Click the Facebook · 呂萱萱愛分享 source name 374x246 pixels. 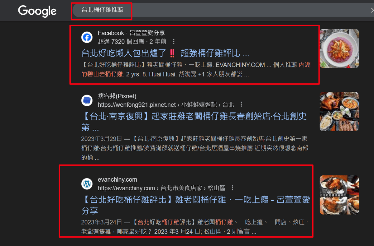[x=131, y=33]
